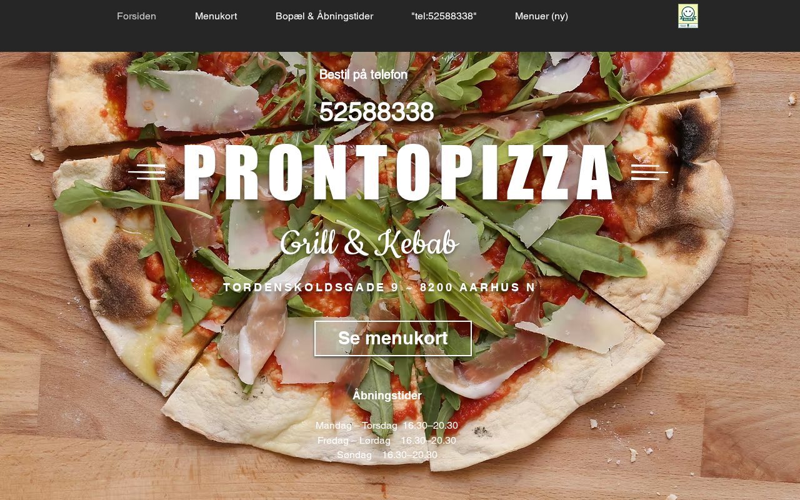Click the Åbningstider heading

click(x=387, y=396)
